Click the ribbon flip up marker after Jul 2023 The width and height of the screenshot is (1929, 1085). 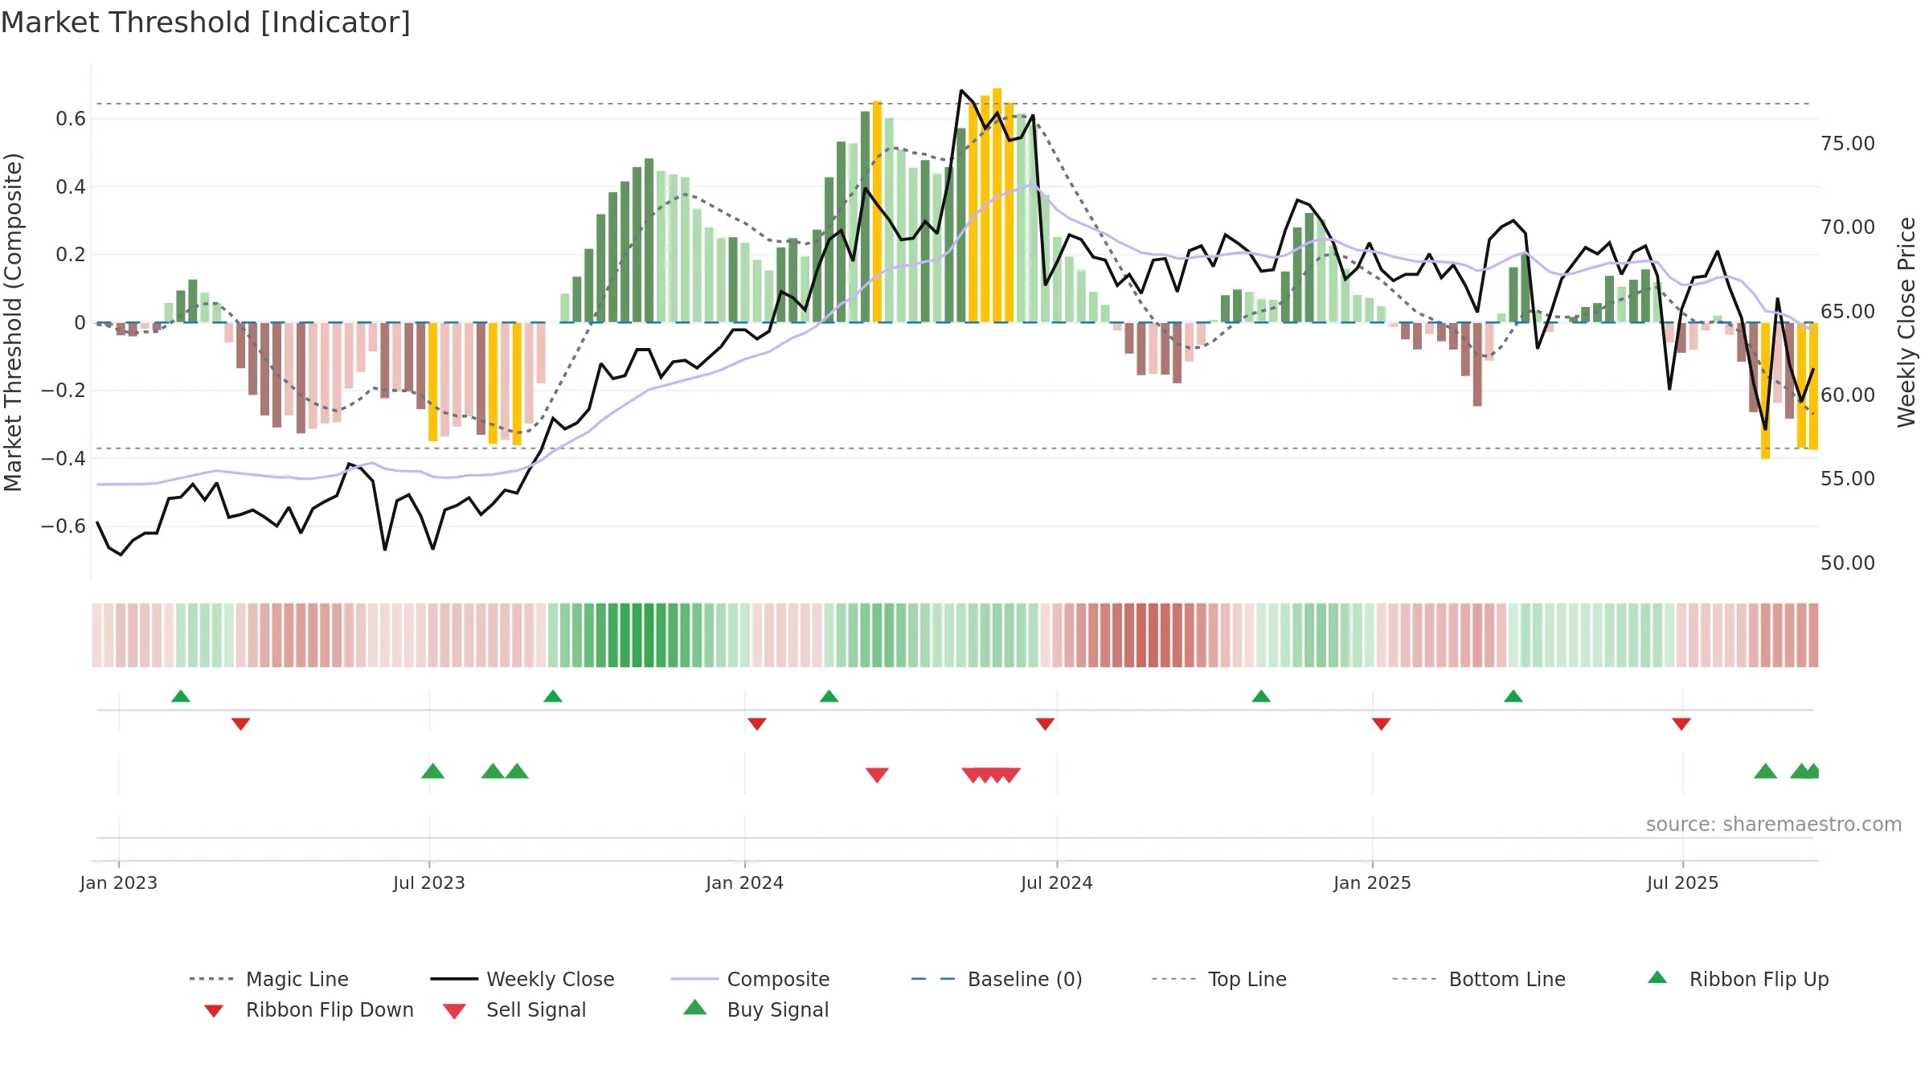pos(553,696)
